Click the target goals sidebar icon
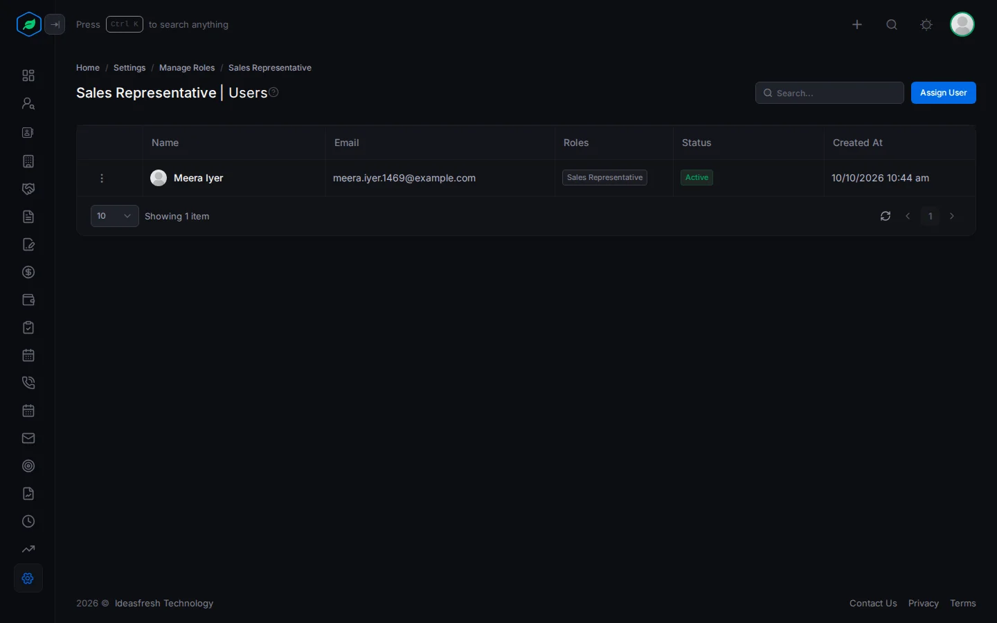Image resolution: width=997 pixels, height=623 pixels. point(28,466)
